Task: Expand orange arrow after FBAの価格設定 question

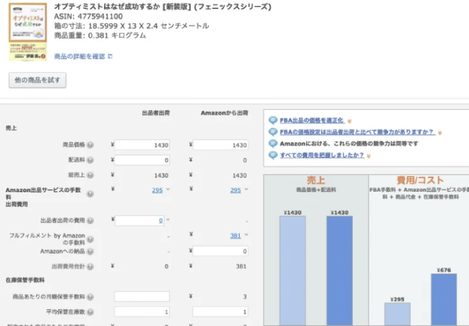Action: pos(440,132)
